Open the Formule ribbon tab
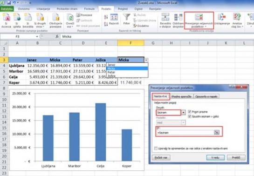Image resolution: width=254 pixels, height=176 pixels. click(89, 9)
